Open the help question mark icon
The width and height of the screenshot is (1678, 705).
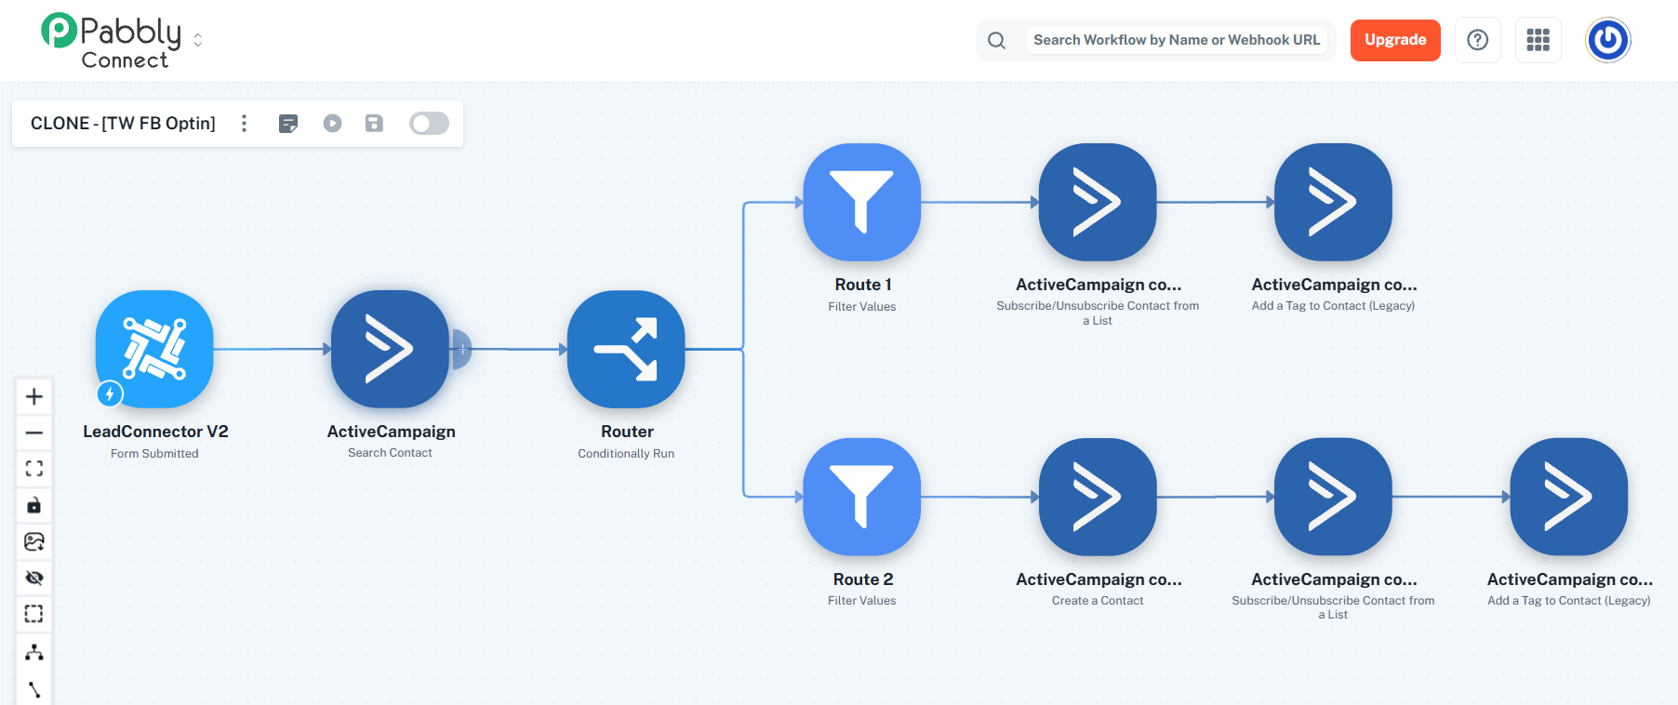[x=1477, y=40]
